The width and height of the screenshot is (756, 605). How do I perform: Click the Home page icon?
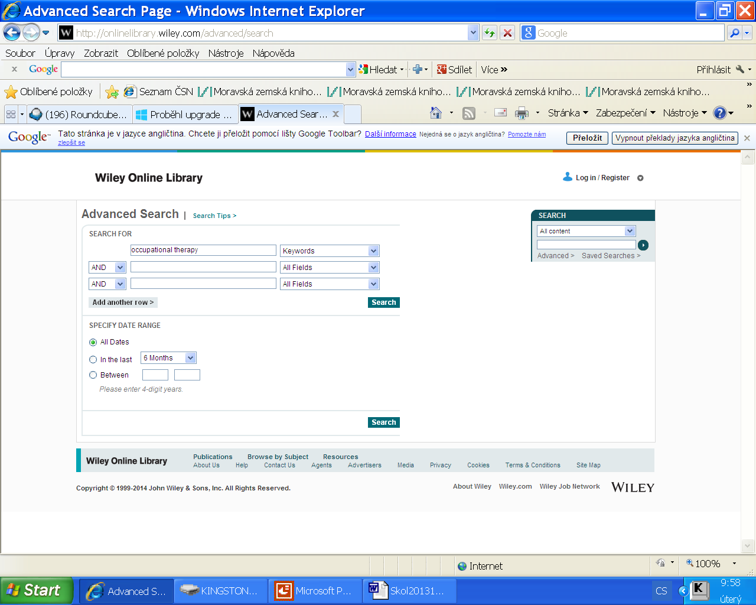436,113
